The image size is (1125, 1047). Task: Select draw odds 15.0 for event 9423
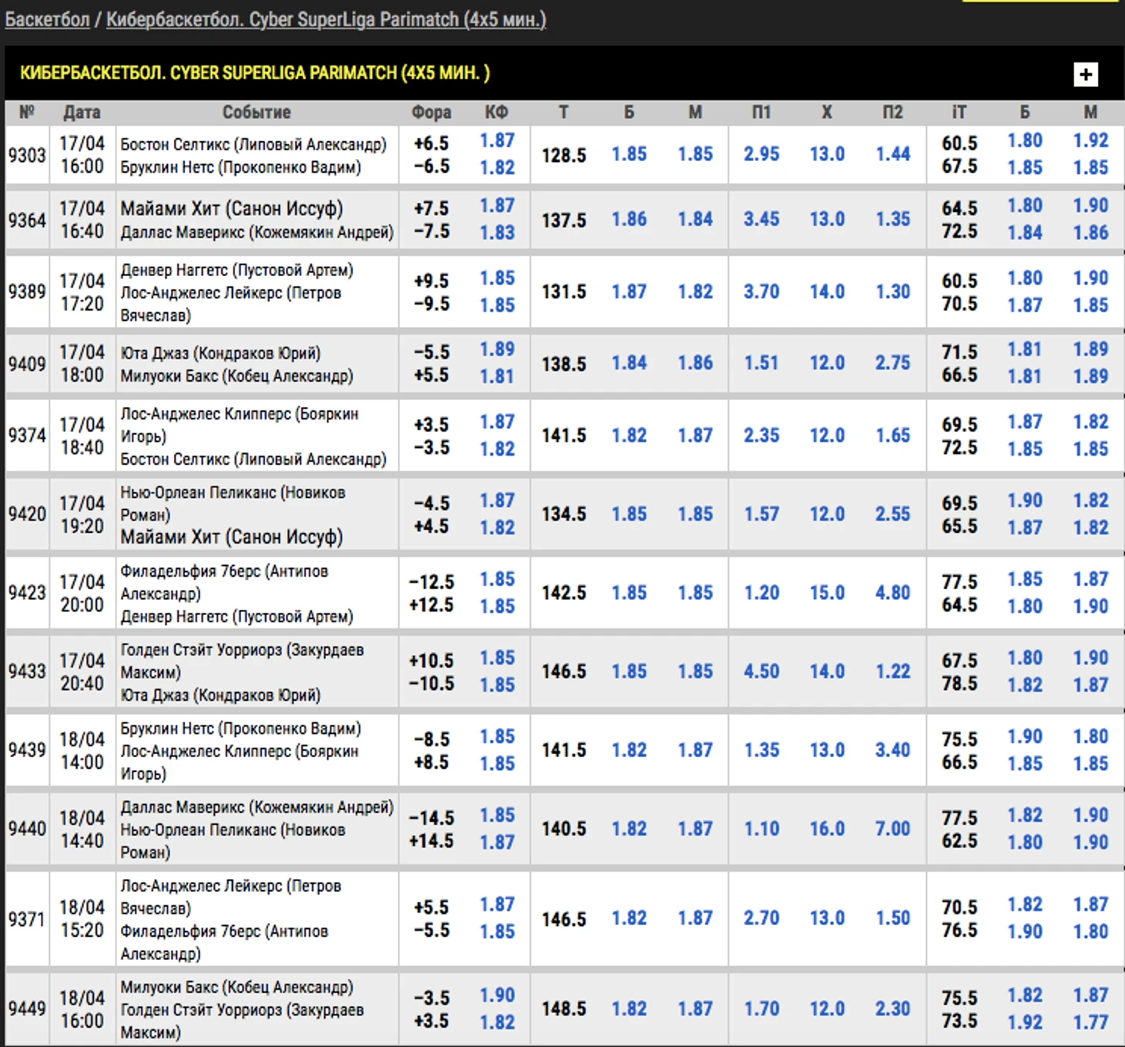pos(827,592)
